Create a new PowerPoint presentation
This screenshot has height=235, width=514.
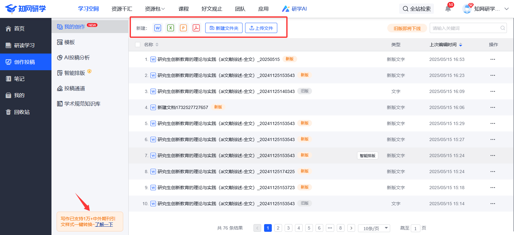pyautogui.click(x=183, y=28)
